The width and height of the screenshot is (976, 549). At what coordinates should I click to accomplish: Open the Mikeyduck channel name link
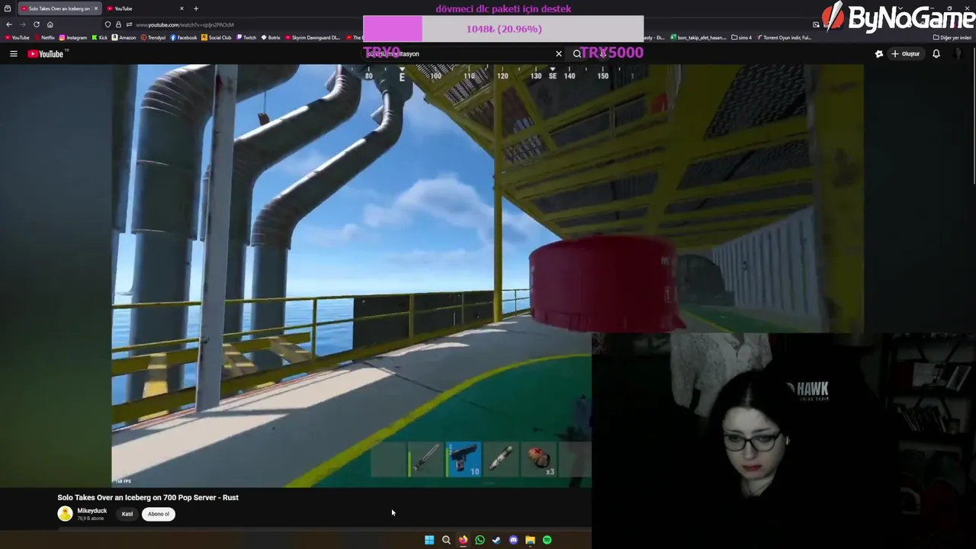tap(91, 511)
